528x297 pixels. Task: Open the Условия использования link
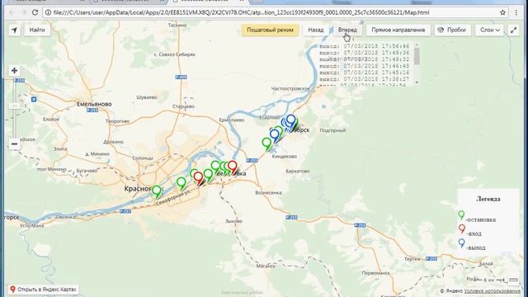point(492,290)
